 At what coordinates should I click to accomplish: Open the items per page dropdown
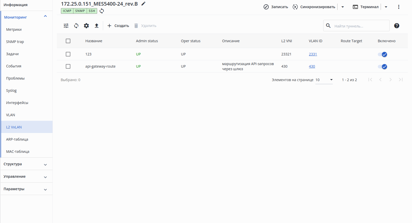click(x=324, y=80)
